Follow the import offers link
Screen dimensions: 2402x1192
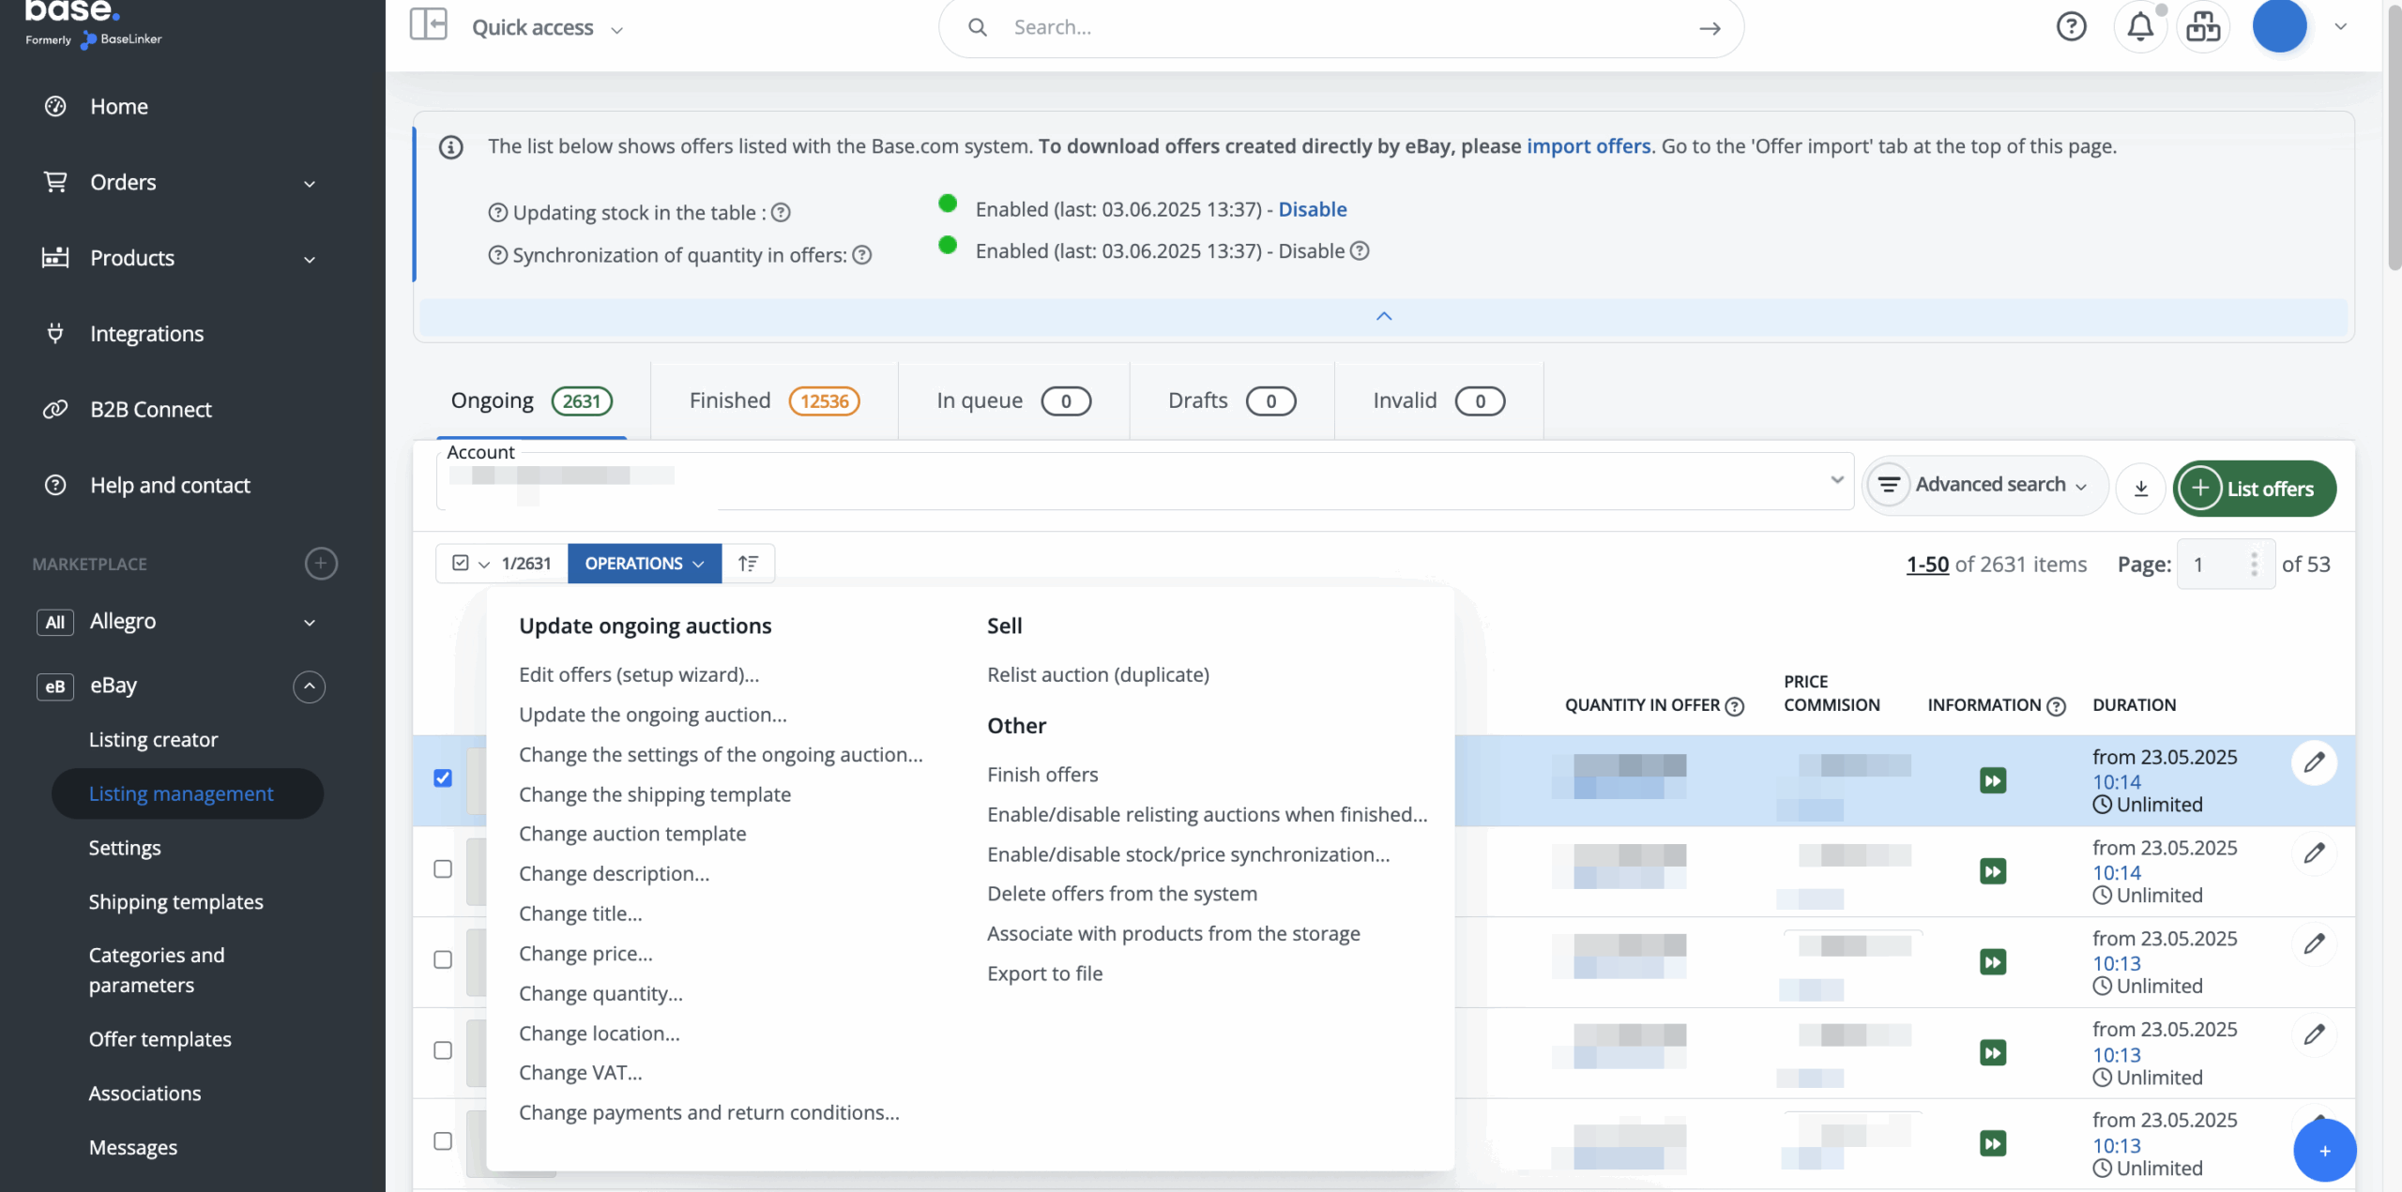pyautogui.click(x=1588, y=146)
